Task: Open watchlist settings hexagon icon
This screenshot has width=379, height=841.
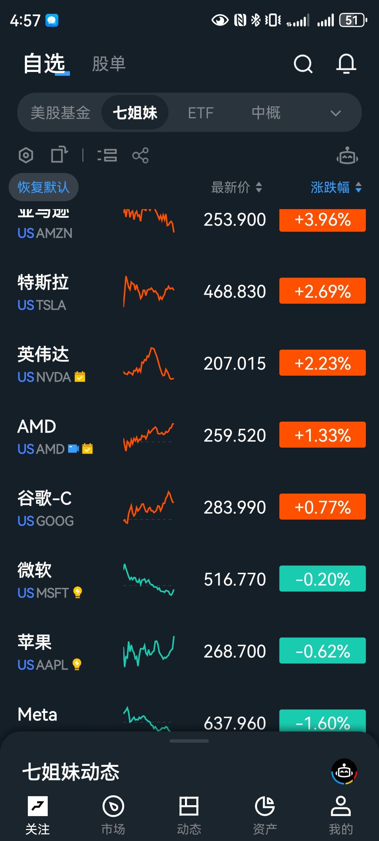Action: pyautogui.click(x=26, y=155)
